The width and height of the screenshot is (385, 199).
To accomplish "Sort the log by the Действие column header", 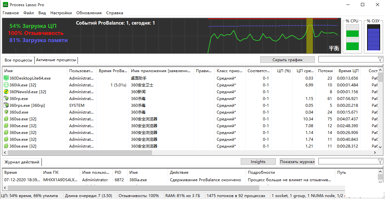I will (207, 172).
